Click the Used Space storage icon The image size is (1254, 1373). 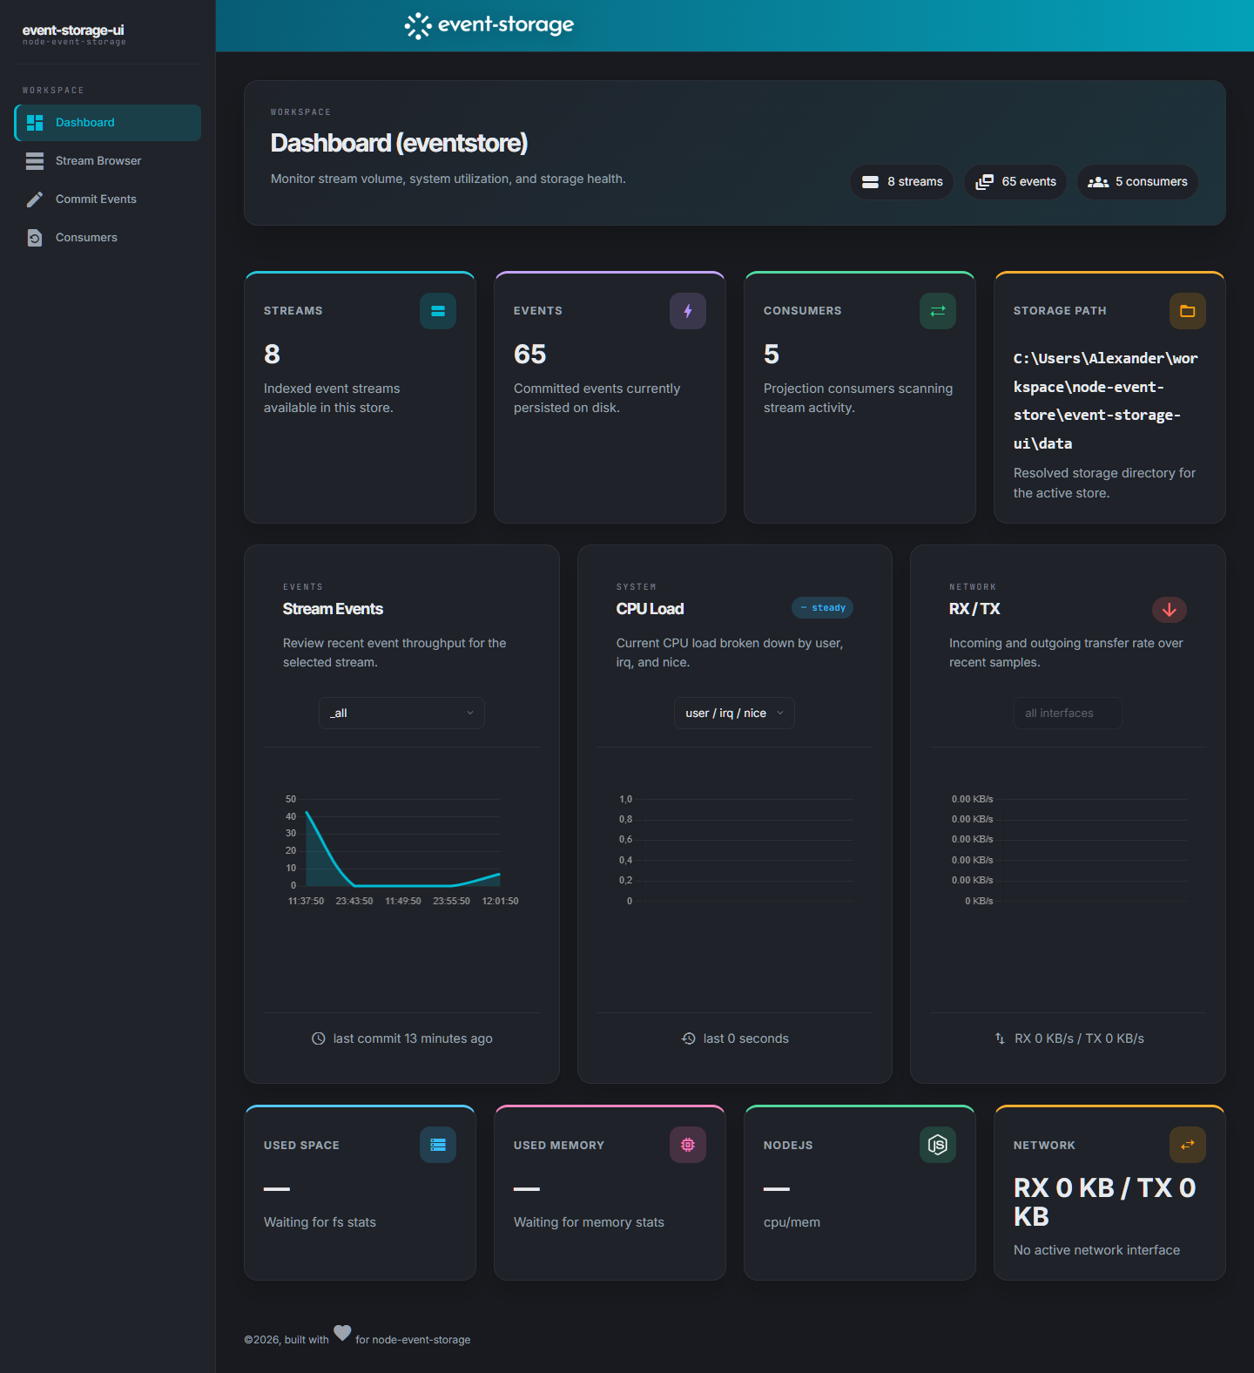pos(438,1145)
